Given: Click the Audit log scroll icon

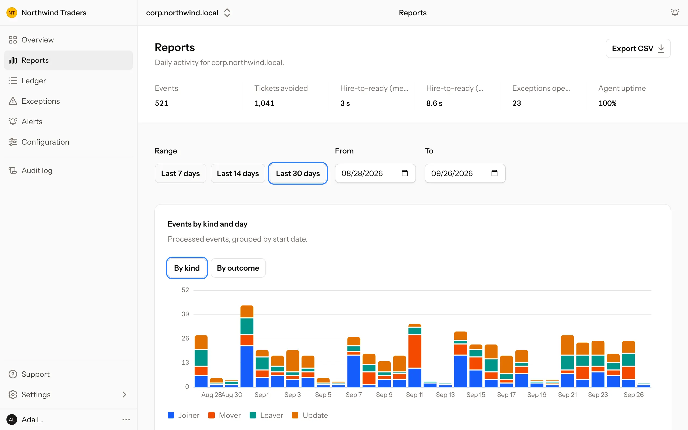Looking at the screenshot, I should (x=13, y=170).
